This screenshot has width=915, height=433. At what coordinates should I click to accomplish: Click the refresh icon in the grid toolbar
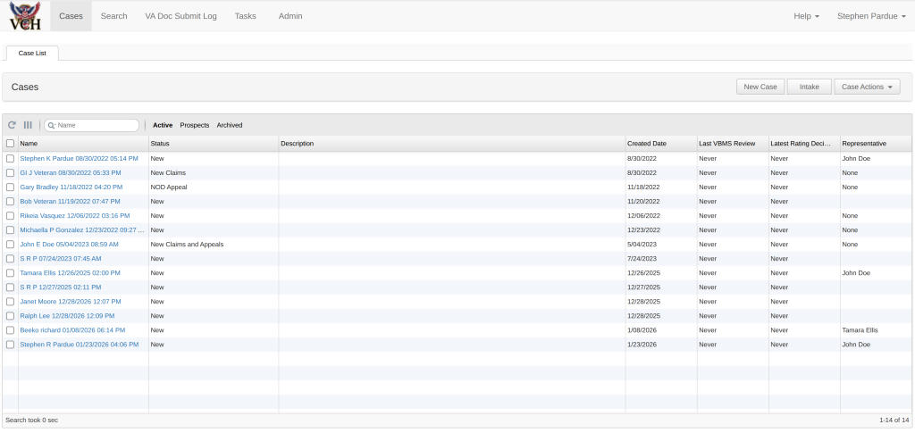pyautogui.click(x=13, y=125)
